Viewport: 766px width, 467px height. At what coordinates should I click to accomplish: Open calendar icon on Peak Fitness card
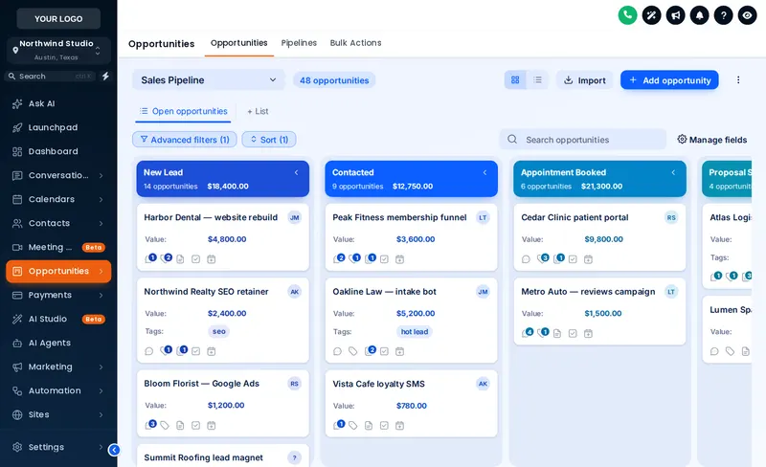pos(399,259)
